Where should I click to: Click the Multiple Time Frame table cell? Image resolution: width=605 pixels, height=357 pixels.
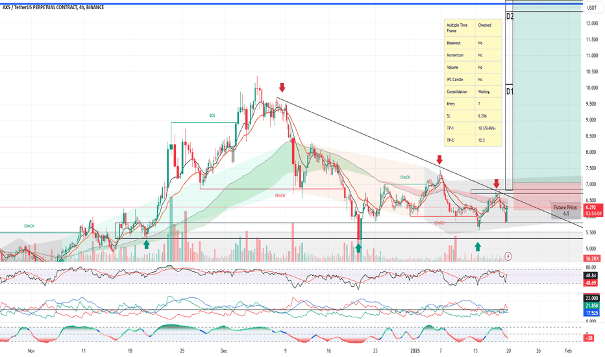tap(460, 28)
